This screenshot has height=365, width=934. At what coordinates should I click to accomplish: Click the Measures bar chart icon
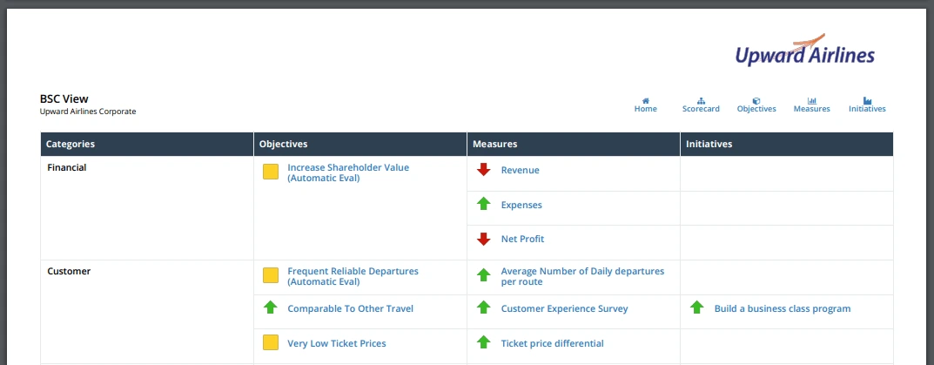[x=811, y=101]
